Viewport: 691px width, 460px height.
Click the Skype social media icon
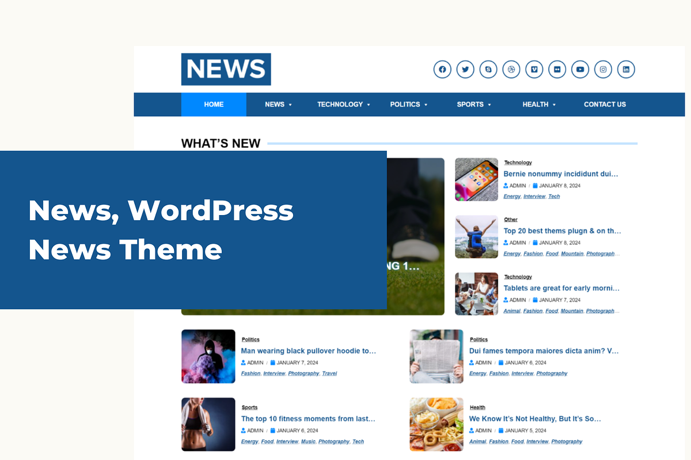coord(488,69)
